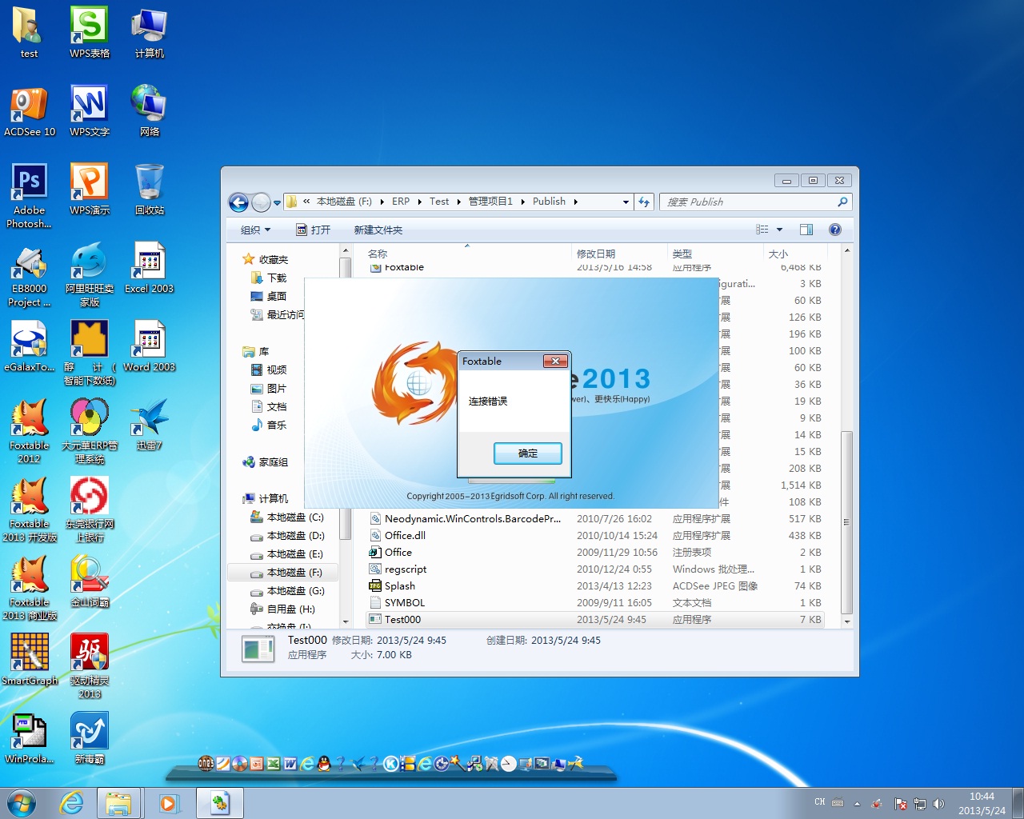Screen dimensions: 1024x819
Task: Open the WPS表格 desktop shortcut
Action: point(89,27)
